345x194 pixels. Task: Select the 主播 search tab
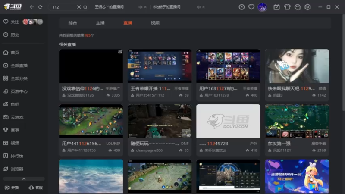pos(100,23)
